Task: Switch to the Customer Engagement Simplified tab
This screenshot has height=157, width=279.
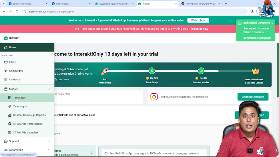Action: tap(114, 3)
